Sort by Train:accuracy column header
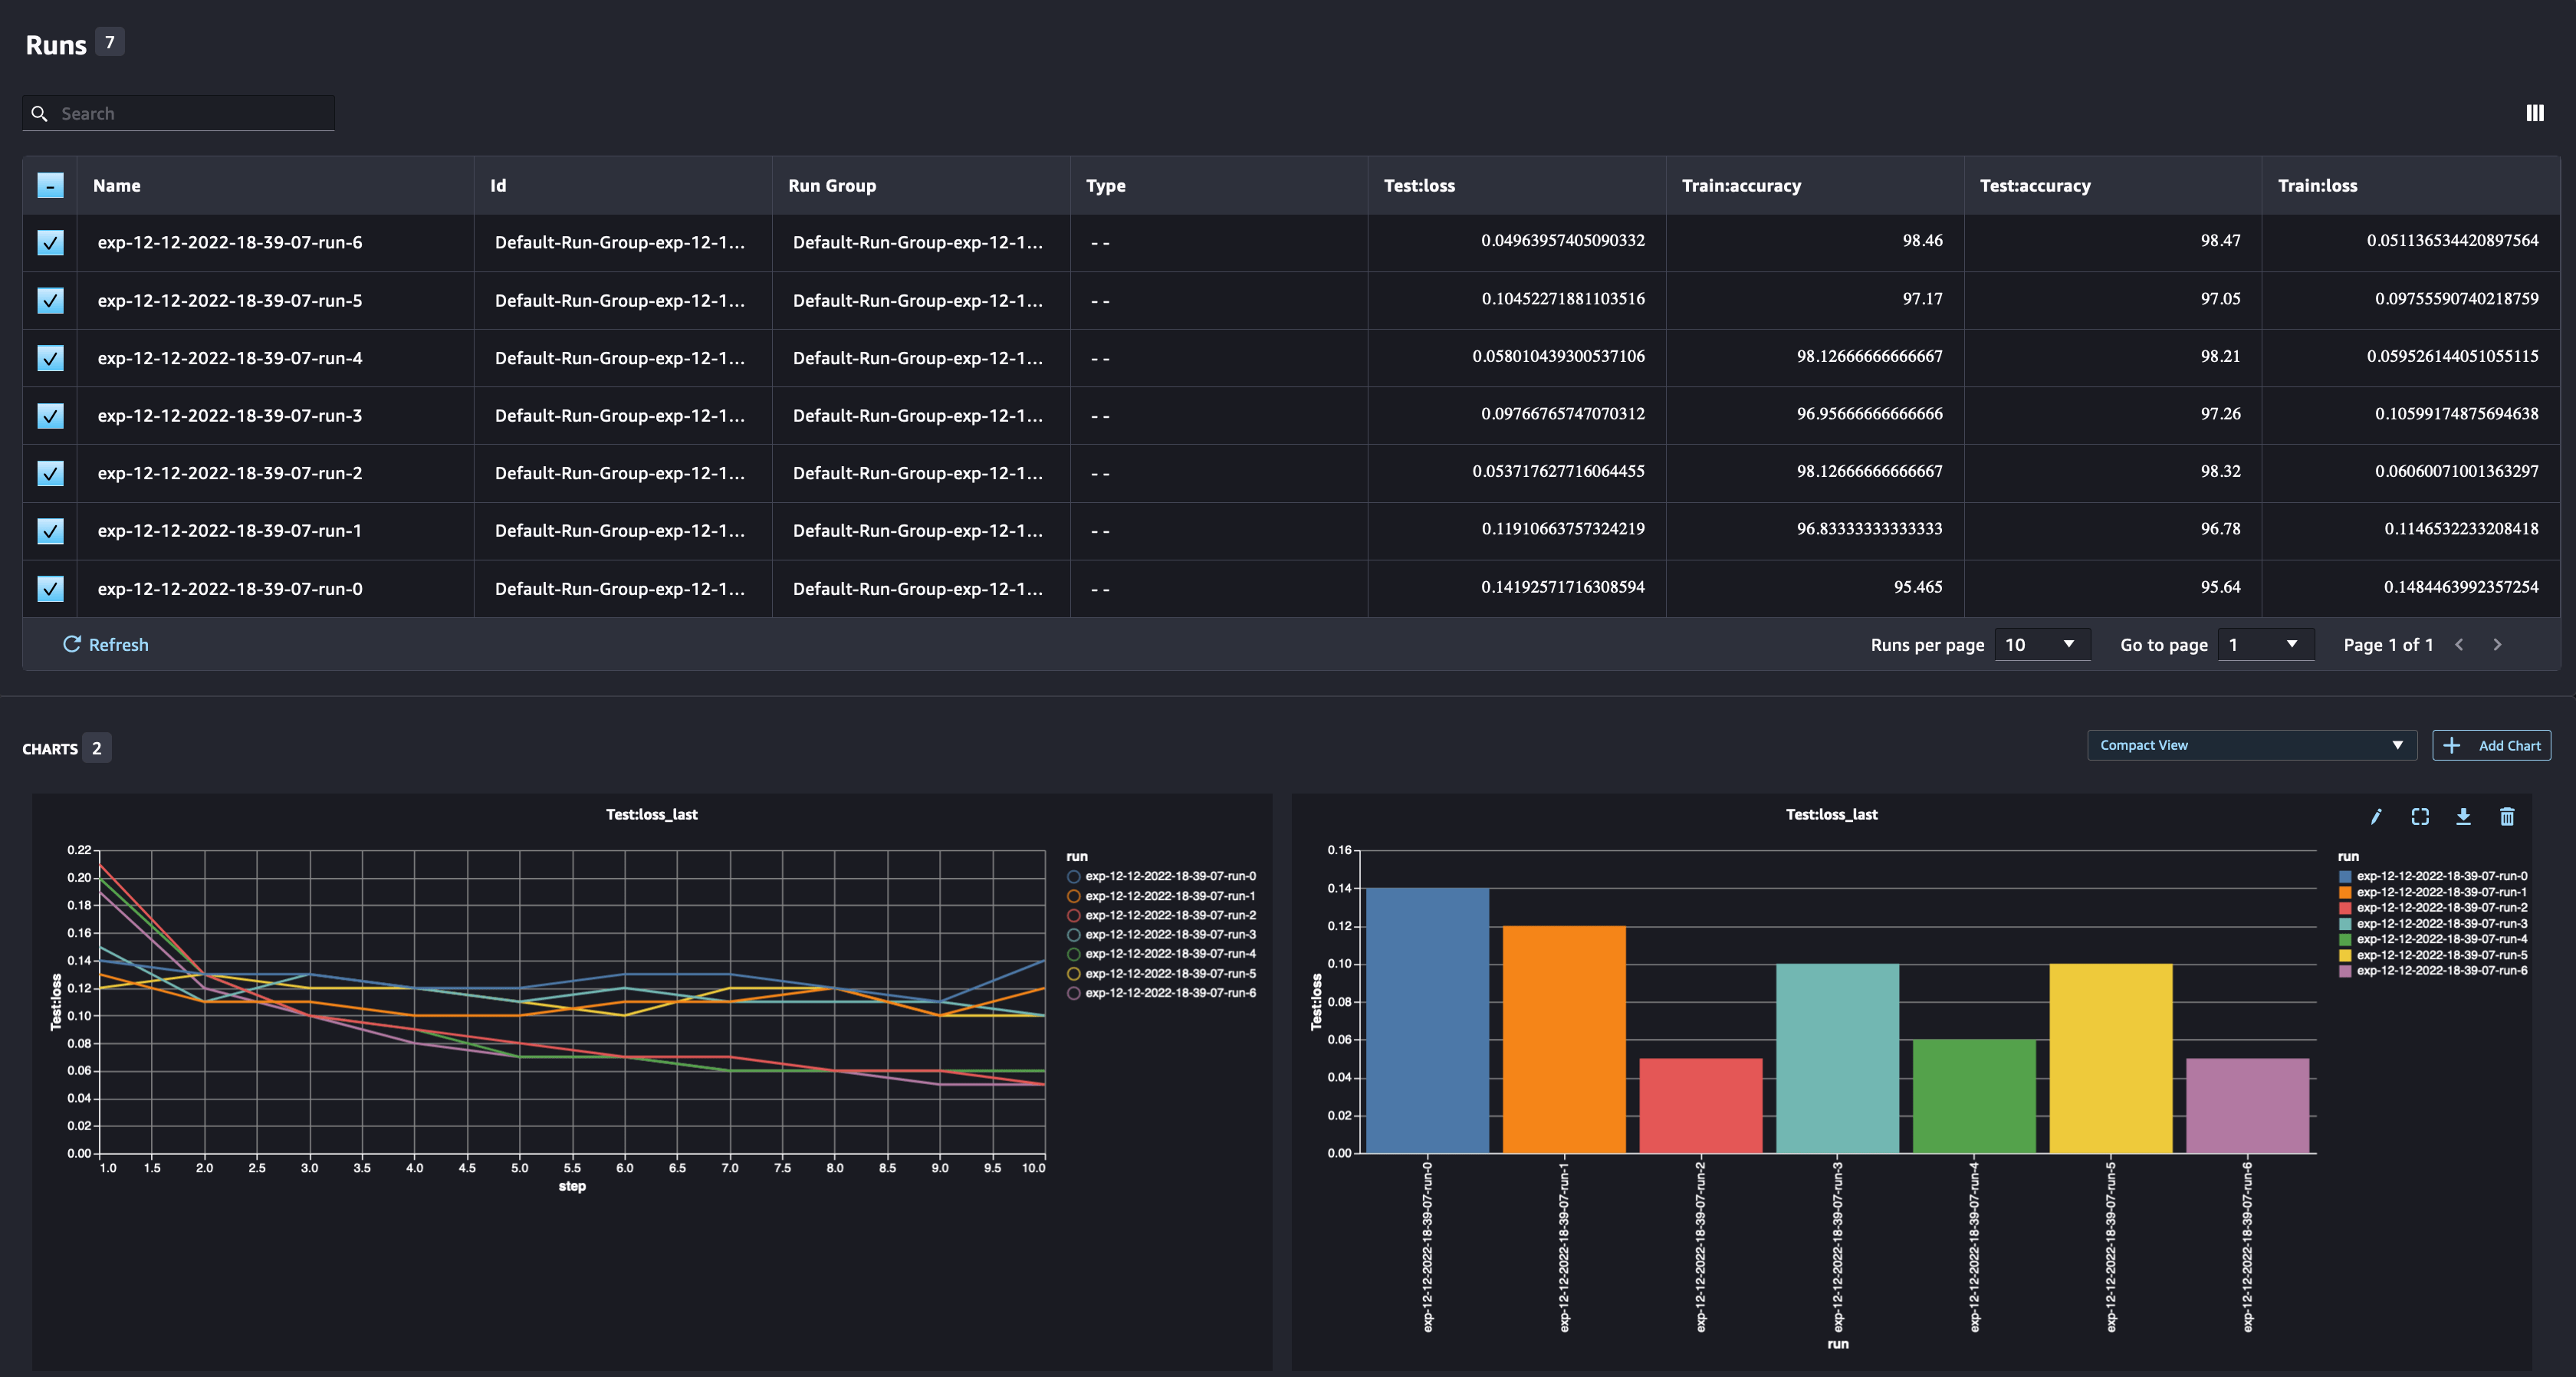 click(1741, 185)
